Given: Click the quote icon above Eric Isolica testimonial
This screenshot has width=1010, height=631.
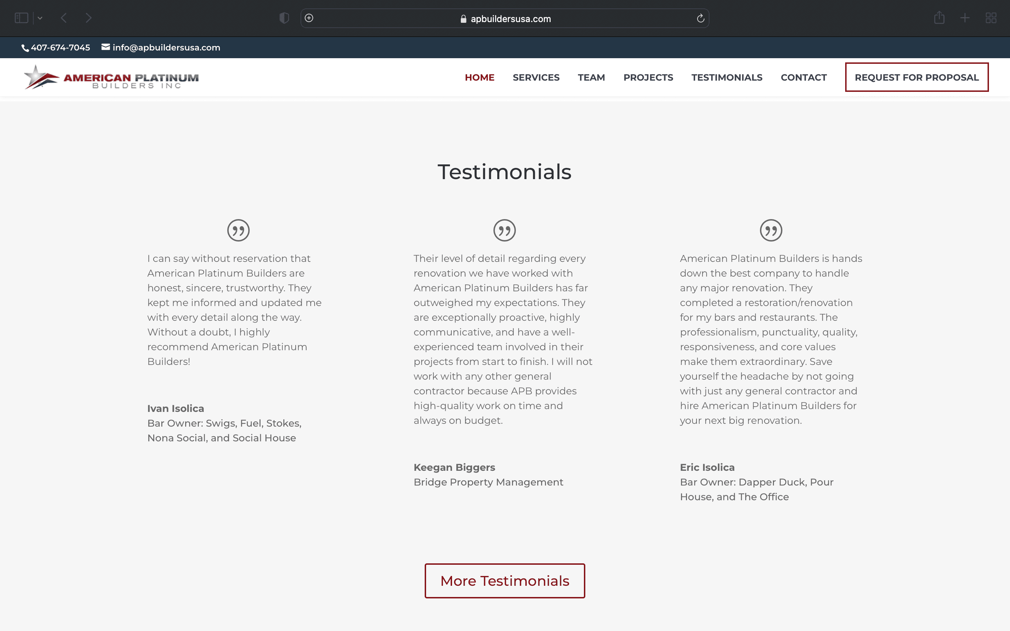Looking at the screenshot, I should pyautogui.click(x=771, y=230).
